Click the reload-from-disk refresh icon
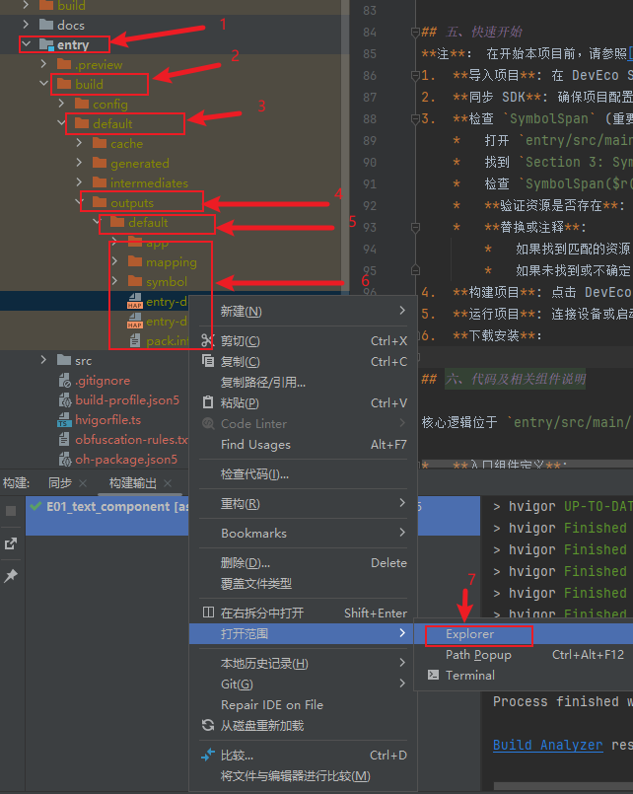Image resolution: width=633 pixels, height=794 pixels. point(208,725)
